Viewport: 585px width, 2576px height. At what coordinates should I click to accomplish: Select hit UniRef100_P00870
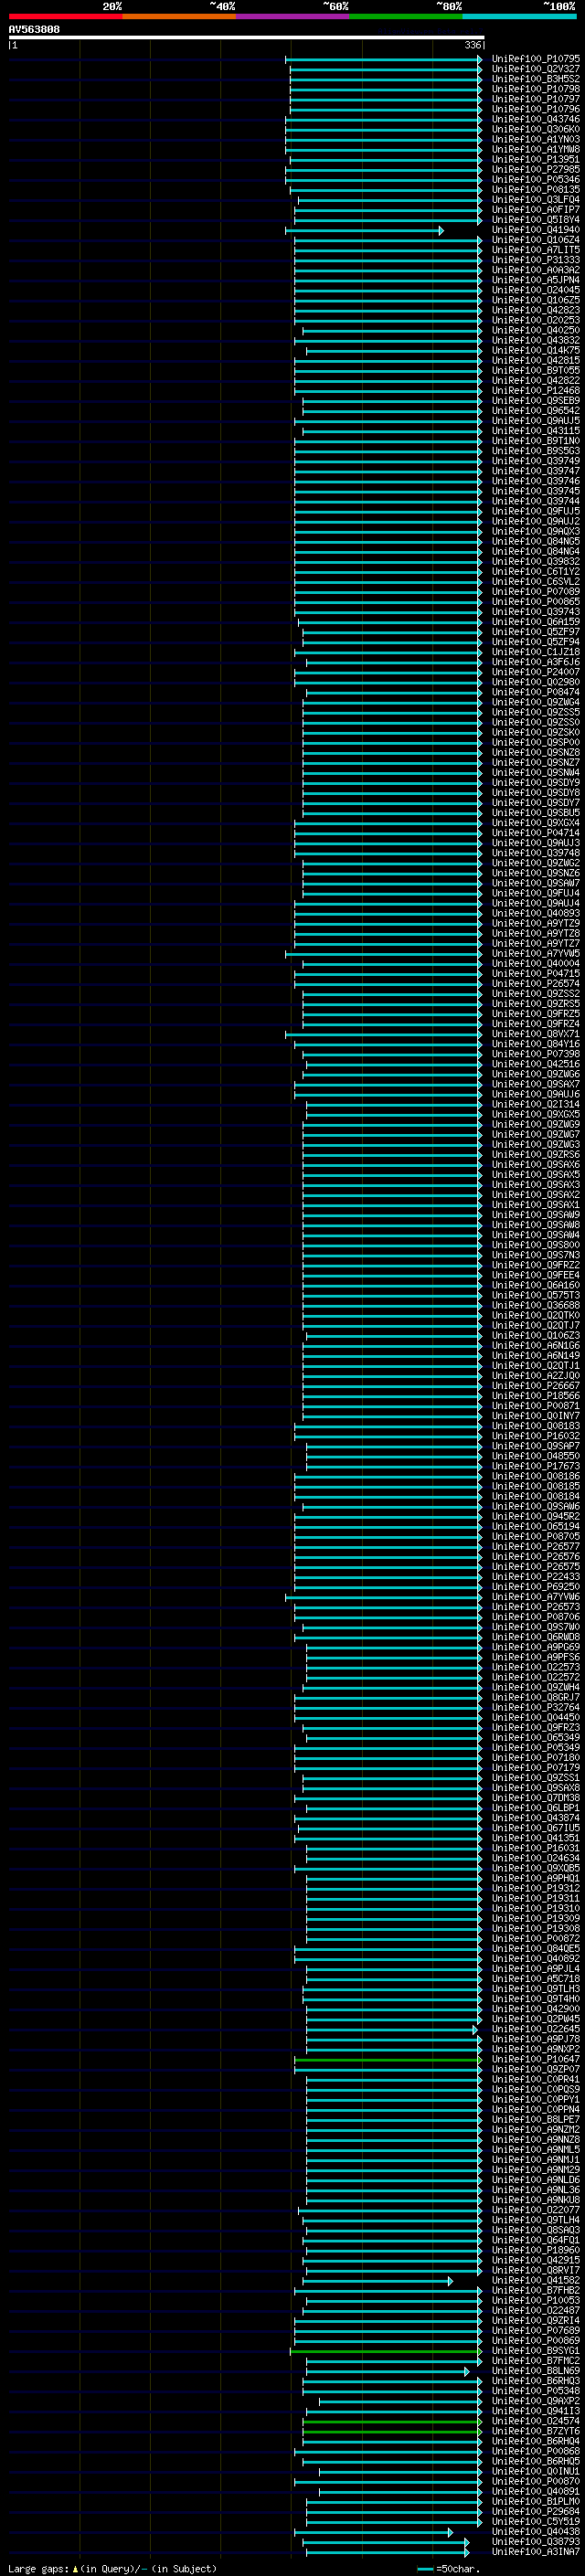(536, 2482)
